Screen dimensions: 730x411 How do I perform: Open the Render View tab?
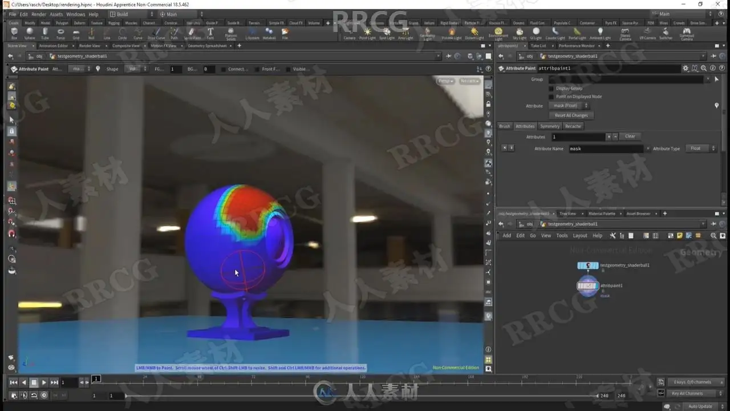point(90,46)
